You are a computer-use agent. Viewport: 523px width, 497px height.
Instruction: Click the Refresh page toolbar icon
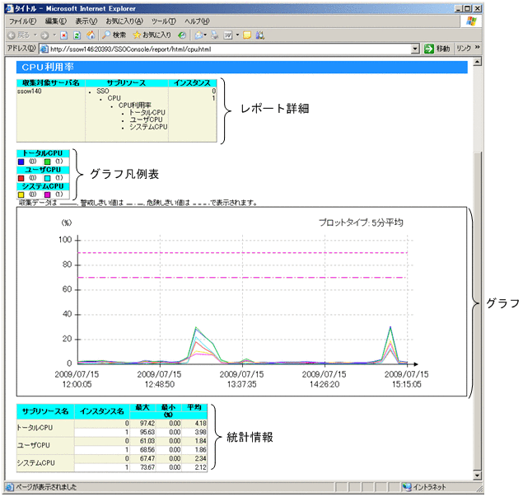[x=77, y=35]
